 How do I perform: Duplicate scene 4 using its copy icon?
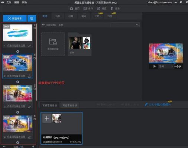[x=35, y=119]
